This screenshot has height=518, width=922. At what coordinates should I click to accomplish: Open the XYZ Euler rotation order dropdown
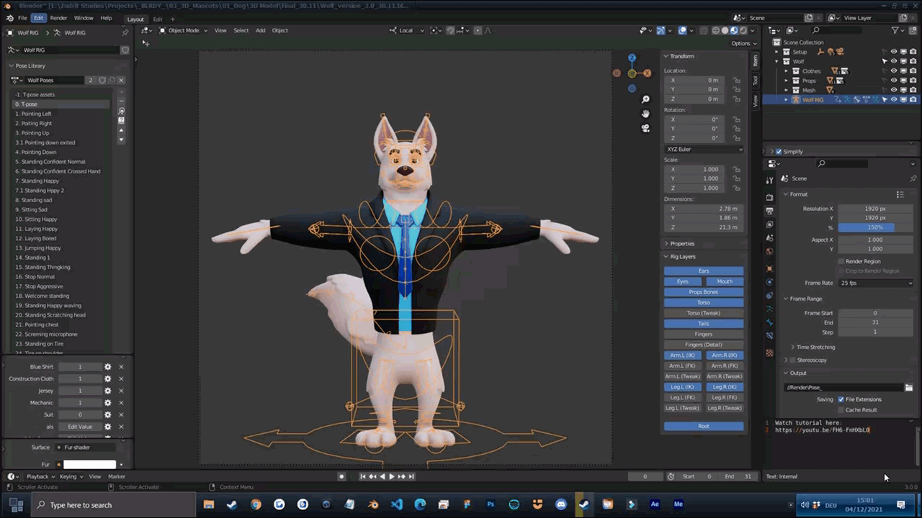(x=703, y=149)
